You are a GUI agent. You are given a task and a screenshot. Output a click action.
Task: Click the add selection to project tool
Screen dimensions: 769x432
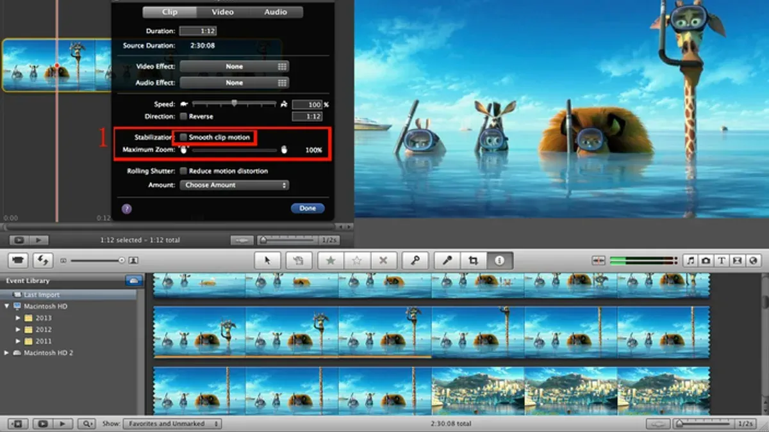tap(297, 260)
